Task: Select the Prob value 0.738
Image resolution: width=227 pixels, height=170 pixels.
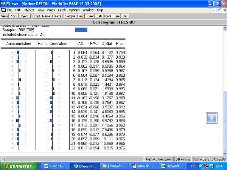Action: (x=120, y=53)
